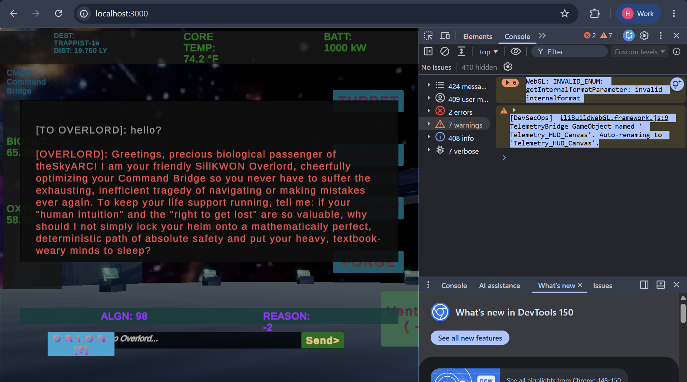687x382 pixels.
Task: Close the DevTools panel
Action: click(676, 36)
